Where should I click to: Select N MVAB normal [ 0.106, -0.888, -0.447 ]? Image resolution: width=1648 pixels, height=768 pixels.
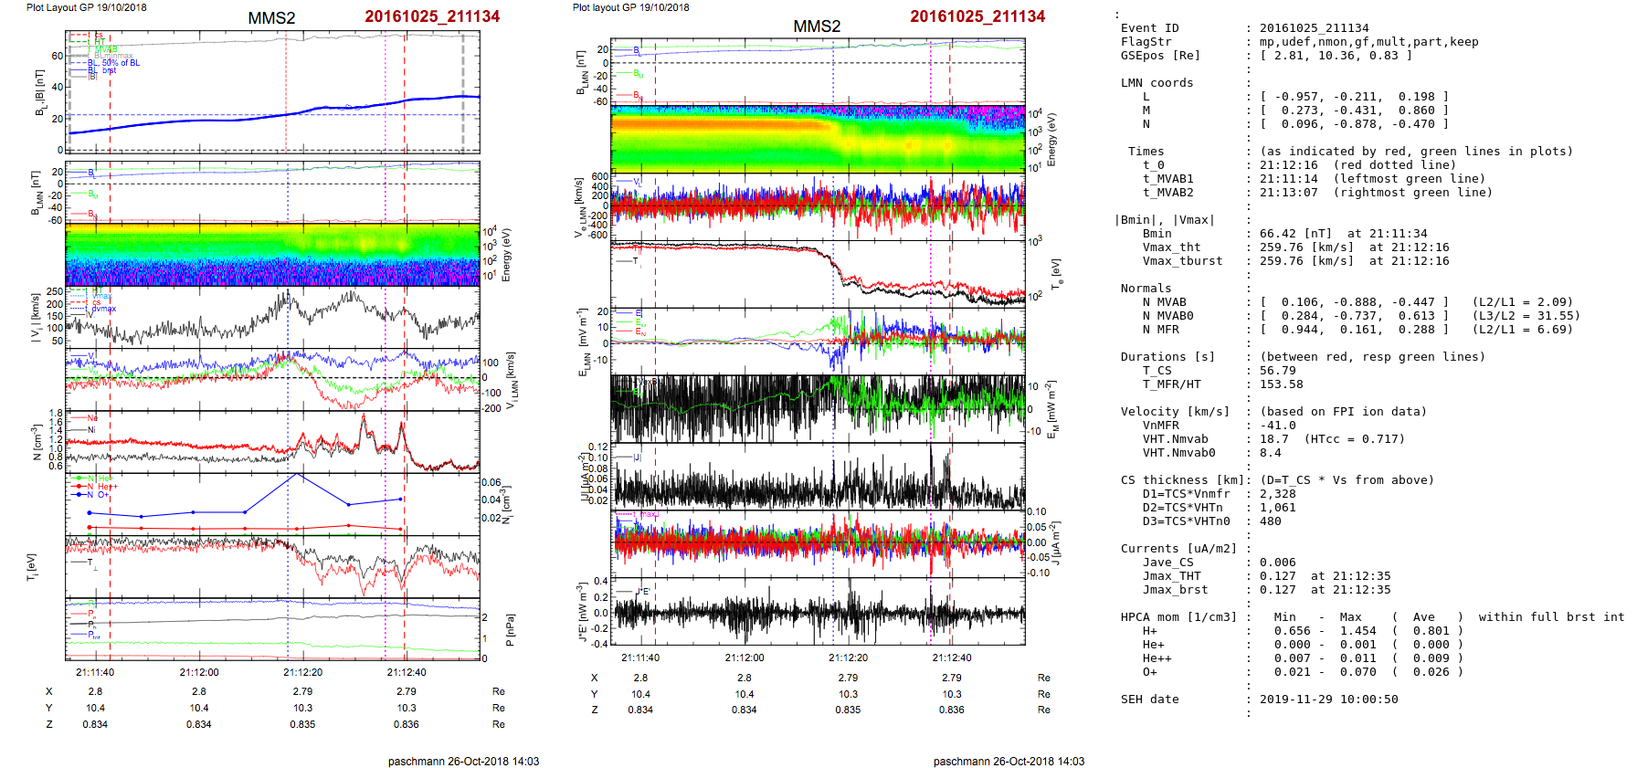[1354, 302]
